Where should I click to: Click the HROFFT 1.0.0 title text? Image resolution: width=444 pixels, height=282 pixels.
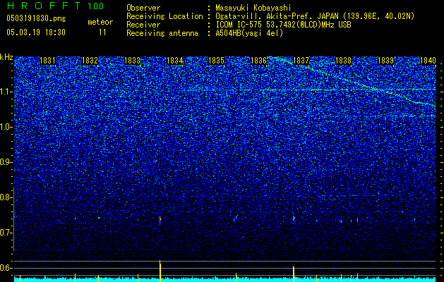click(55, 6)
